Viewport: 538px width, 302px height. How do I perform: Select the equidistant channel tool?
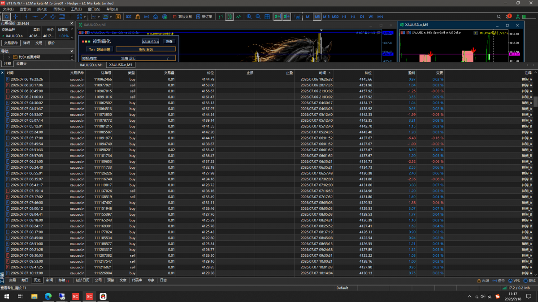(53, 17)
